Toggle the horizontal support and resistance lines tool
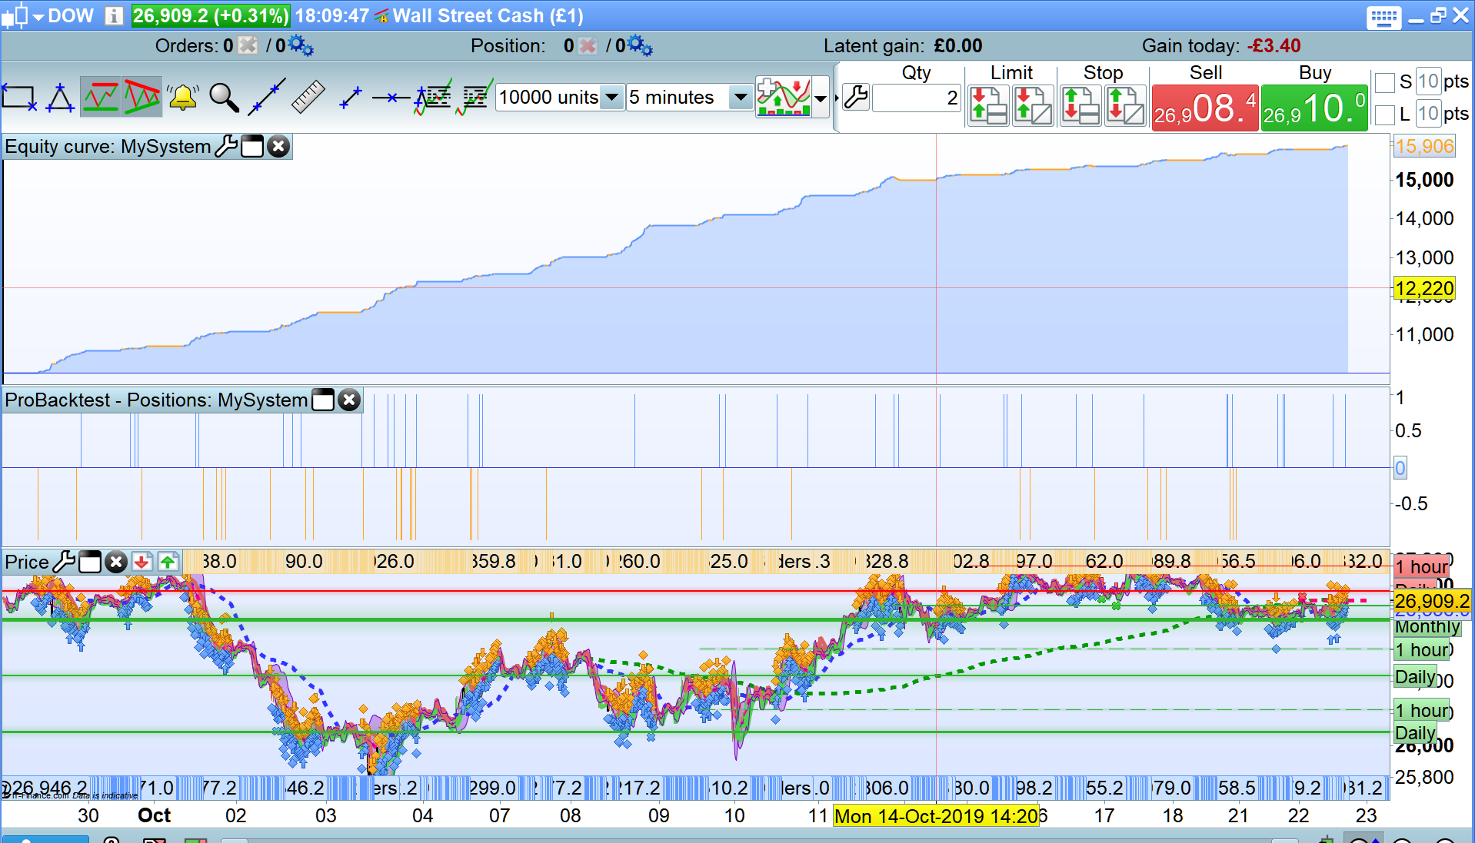 point(101,98)
